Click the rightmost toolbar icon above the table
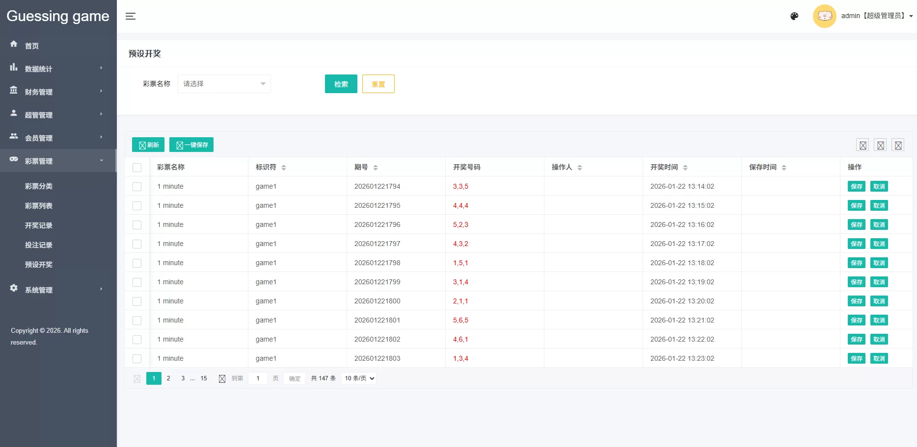 point(898,145)
